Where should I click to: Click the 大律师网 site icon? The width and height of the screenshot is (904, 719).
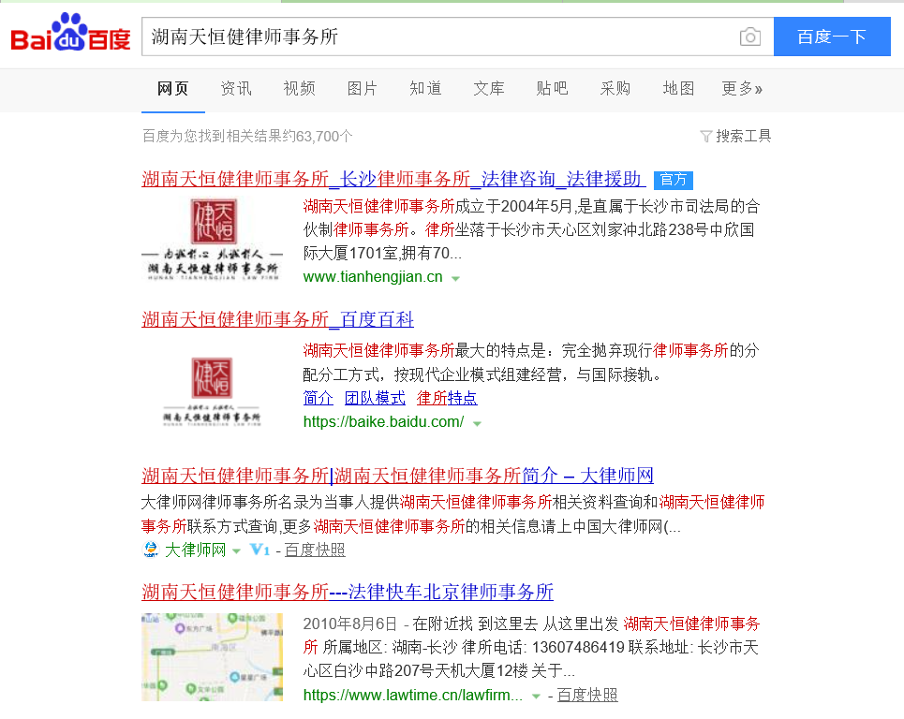151,550
